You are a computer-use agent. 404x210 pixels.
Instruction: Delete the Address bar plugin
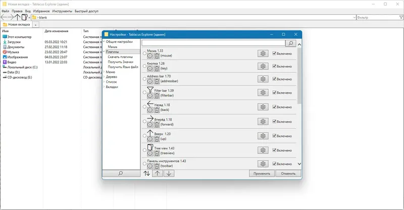[x=157, y=81]
